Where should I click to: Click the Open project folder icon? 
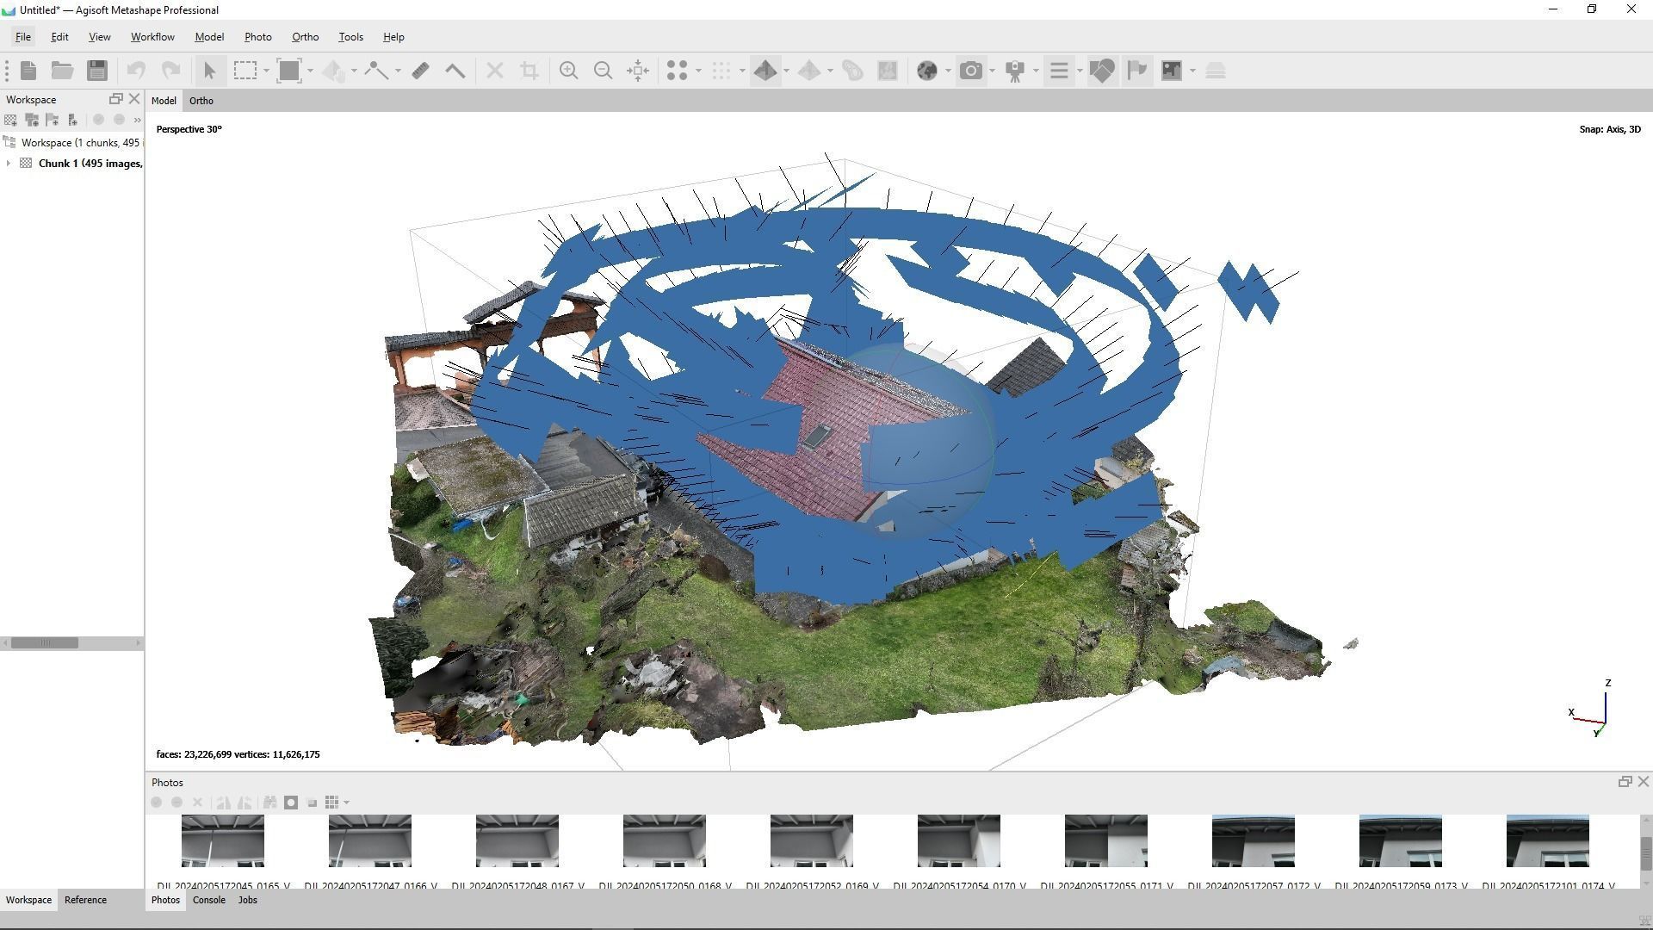tap(62, 71)
